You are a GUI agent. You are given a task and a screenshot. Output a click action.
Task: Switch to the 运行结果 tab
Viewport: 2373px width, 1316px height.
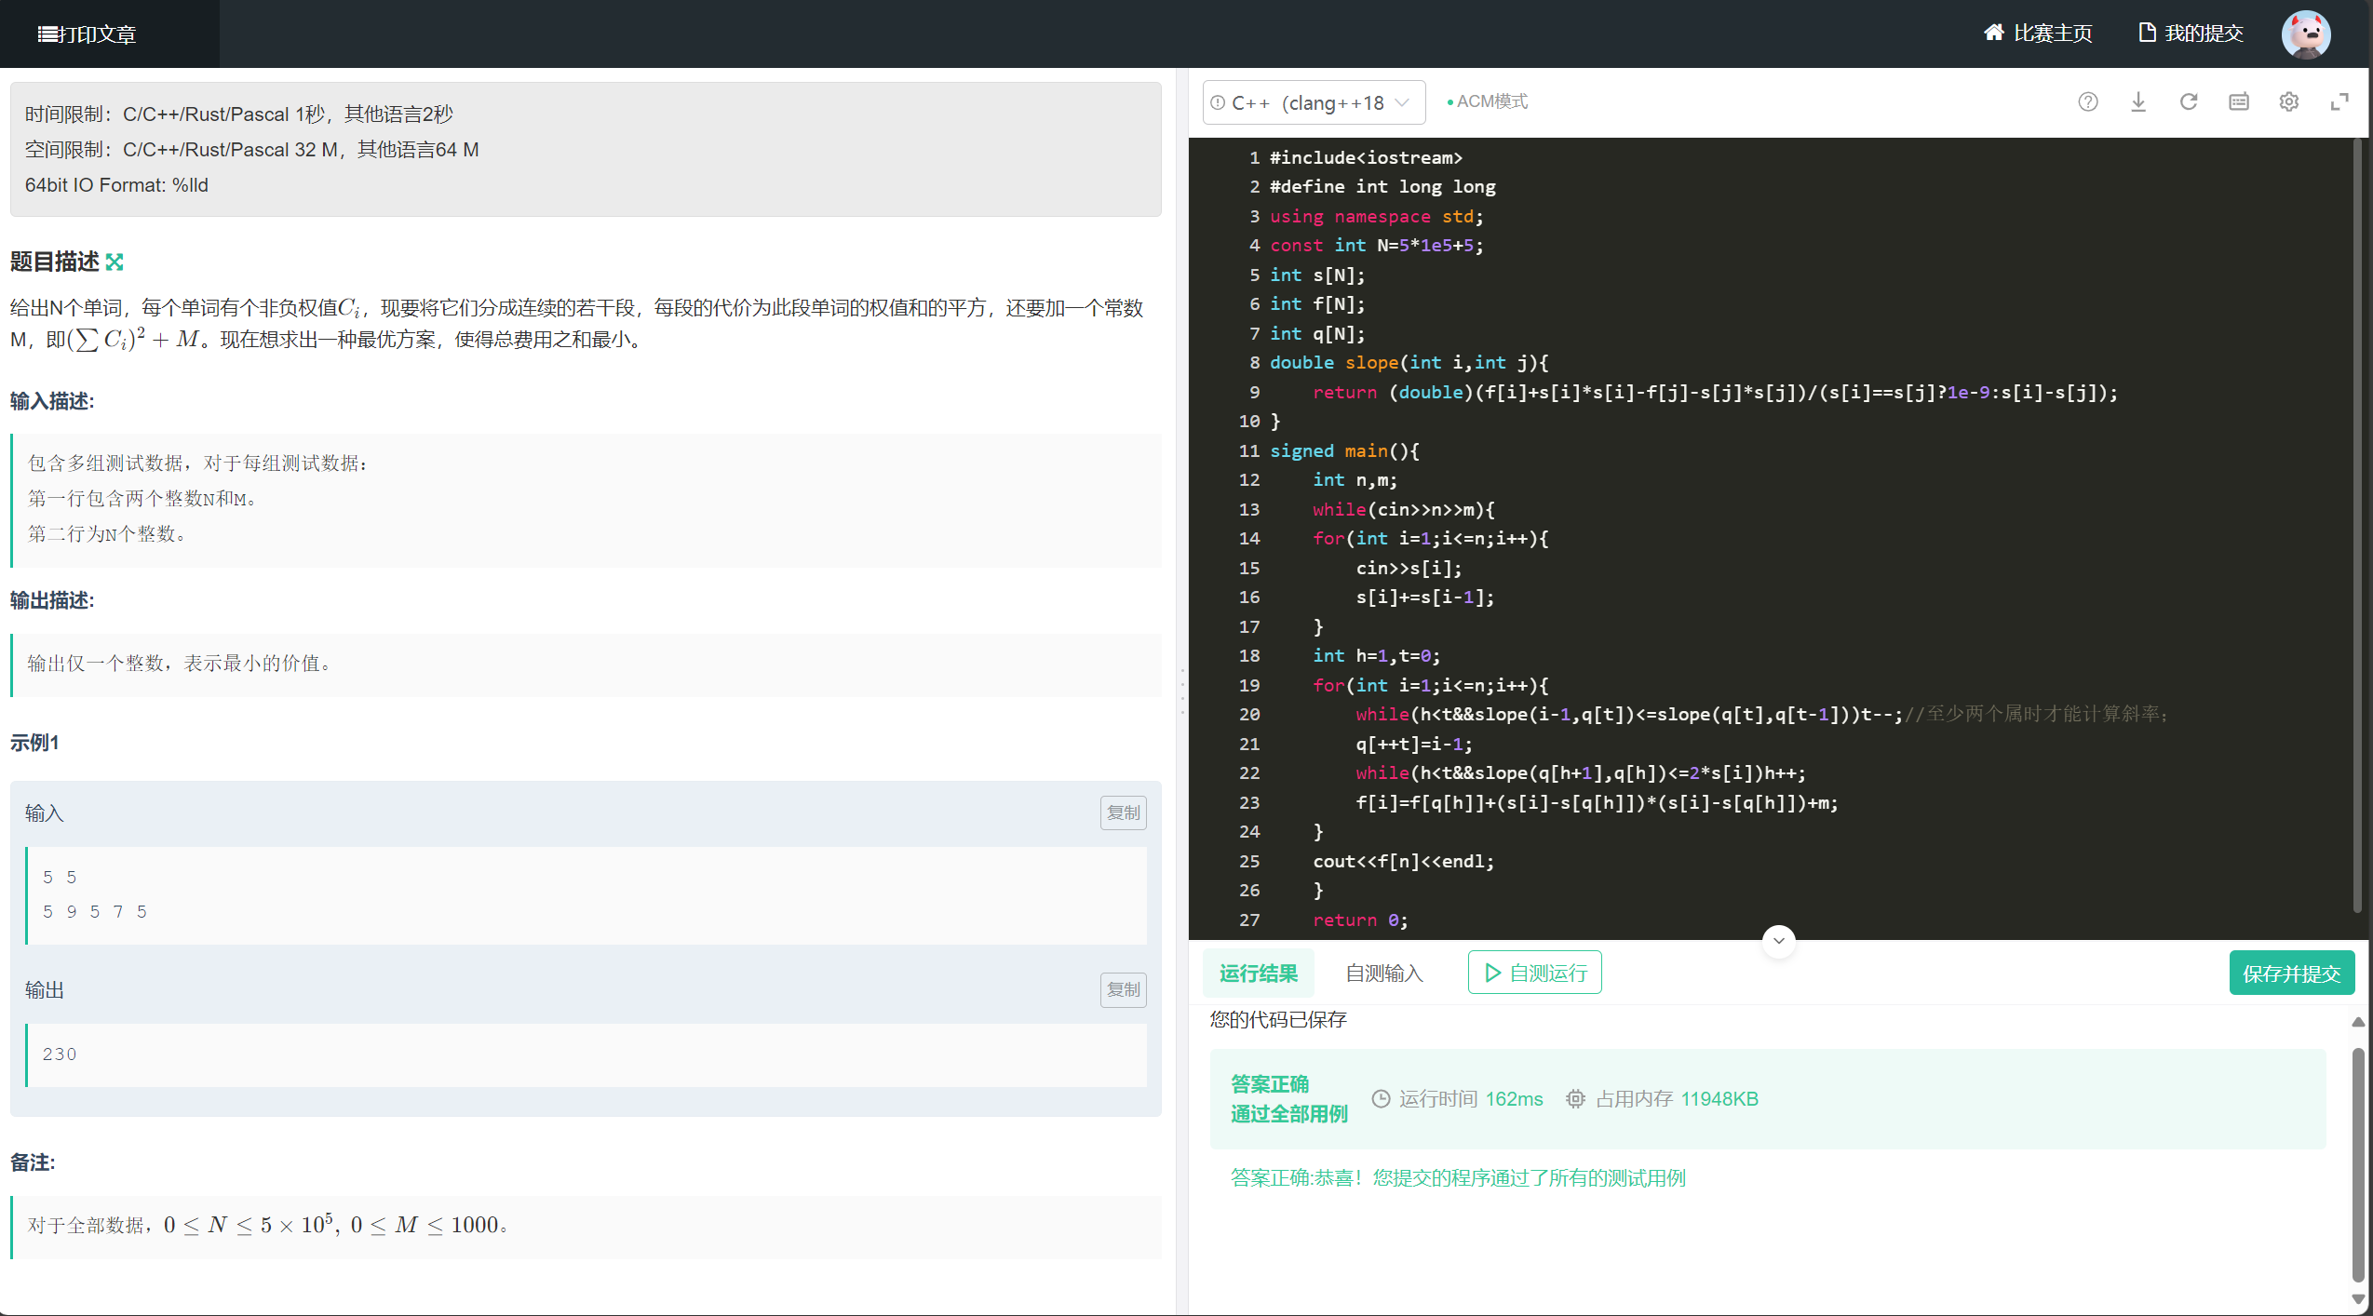point(1258,974)
